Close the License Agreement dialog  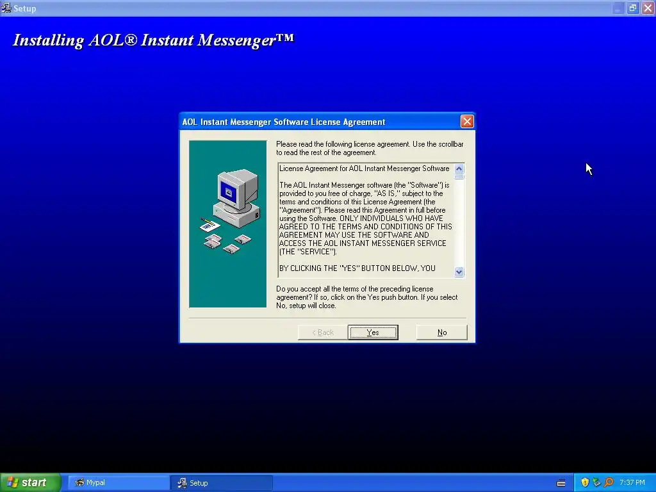467,121
